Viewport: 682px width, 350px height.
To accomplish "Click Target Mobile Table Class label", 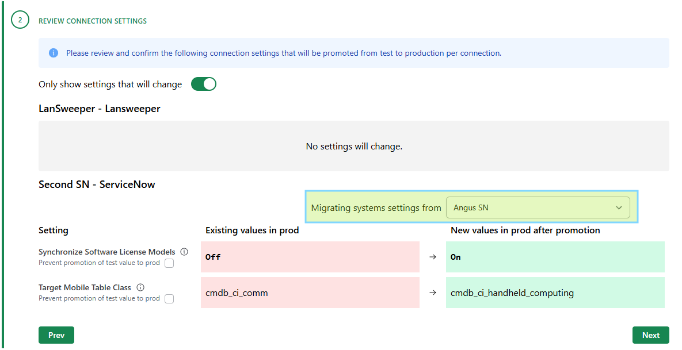I will coord(85,287).
